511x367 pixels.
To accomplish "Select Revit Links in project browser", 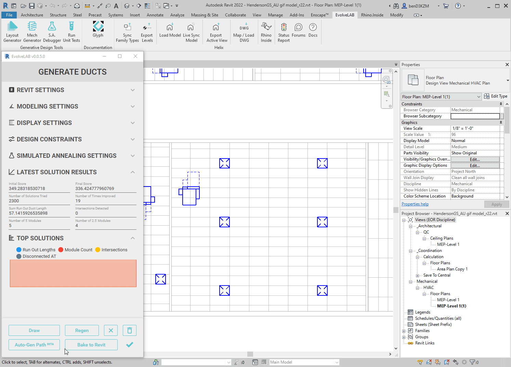I will coord(424,343).
